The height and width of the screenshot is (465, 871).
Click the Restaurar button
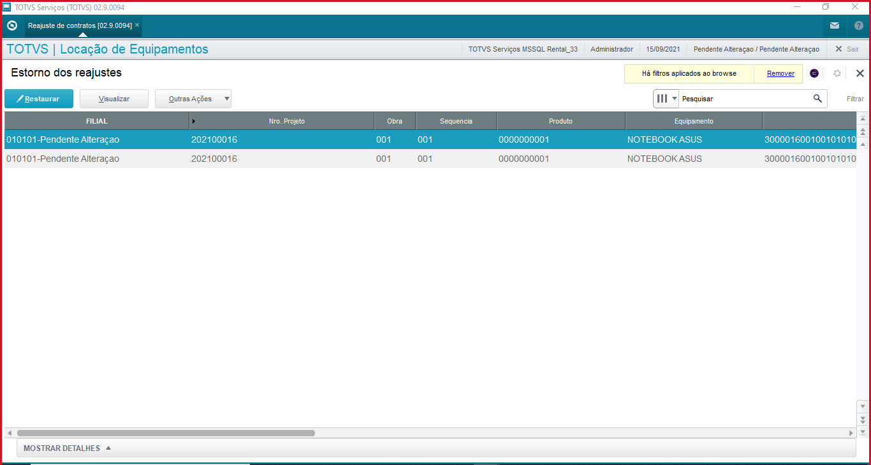[39, 99]
